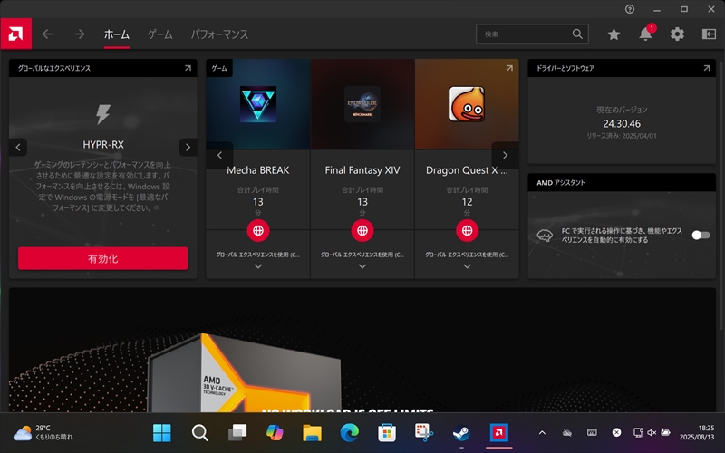Open favorites star icon
Screen dimensions: 725x453
[614, 34]
